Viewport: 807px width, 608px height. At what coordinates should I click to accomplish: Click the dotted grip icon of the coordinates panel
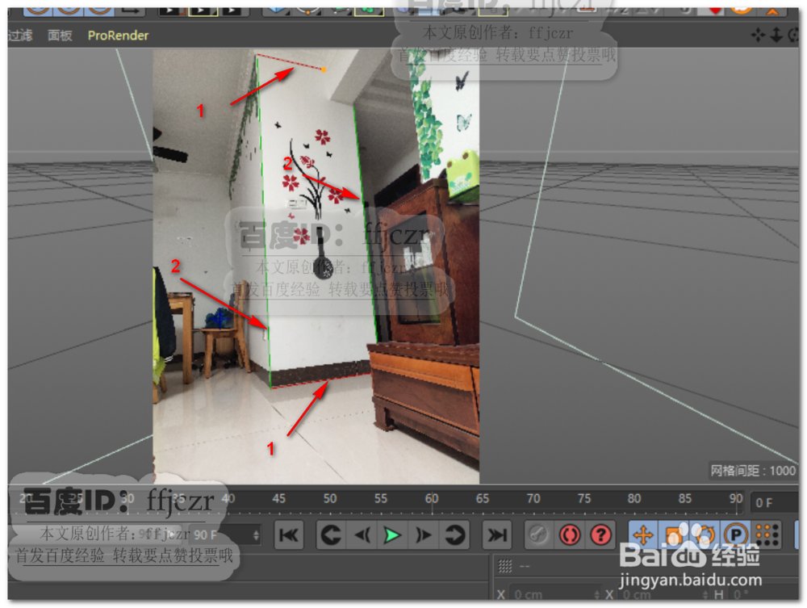505,566
